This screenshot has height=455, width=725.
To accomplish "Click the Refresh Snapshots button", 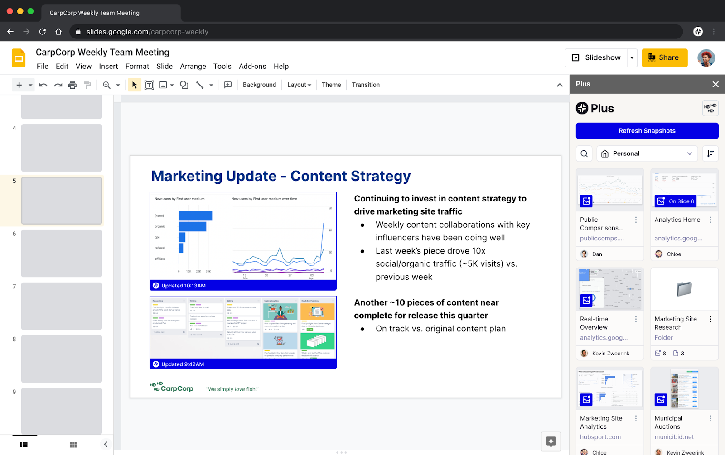I will point(647,131).
